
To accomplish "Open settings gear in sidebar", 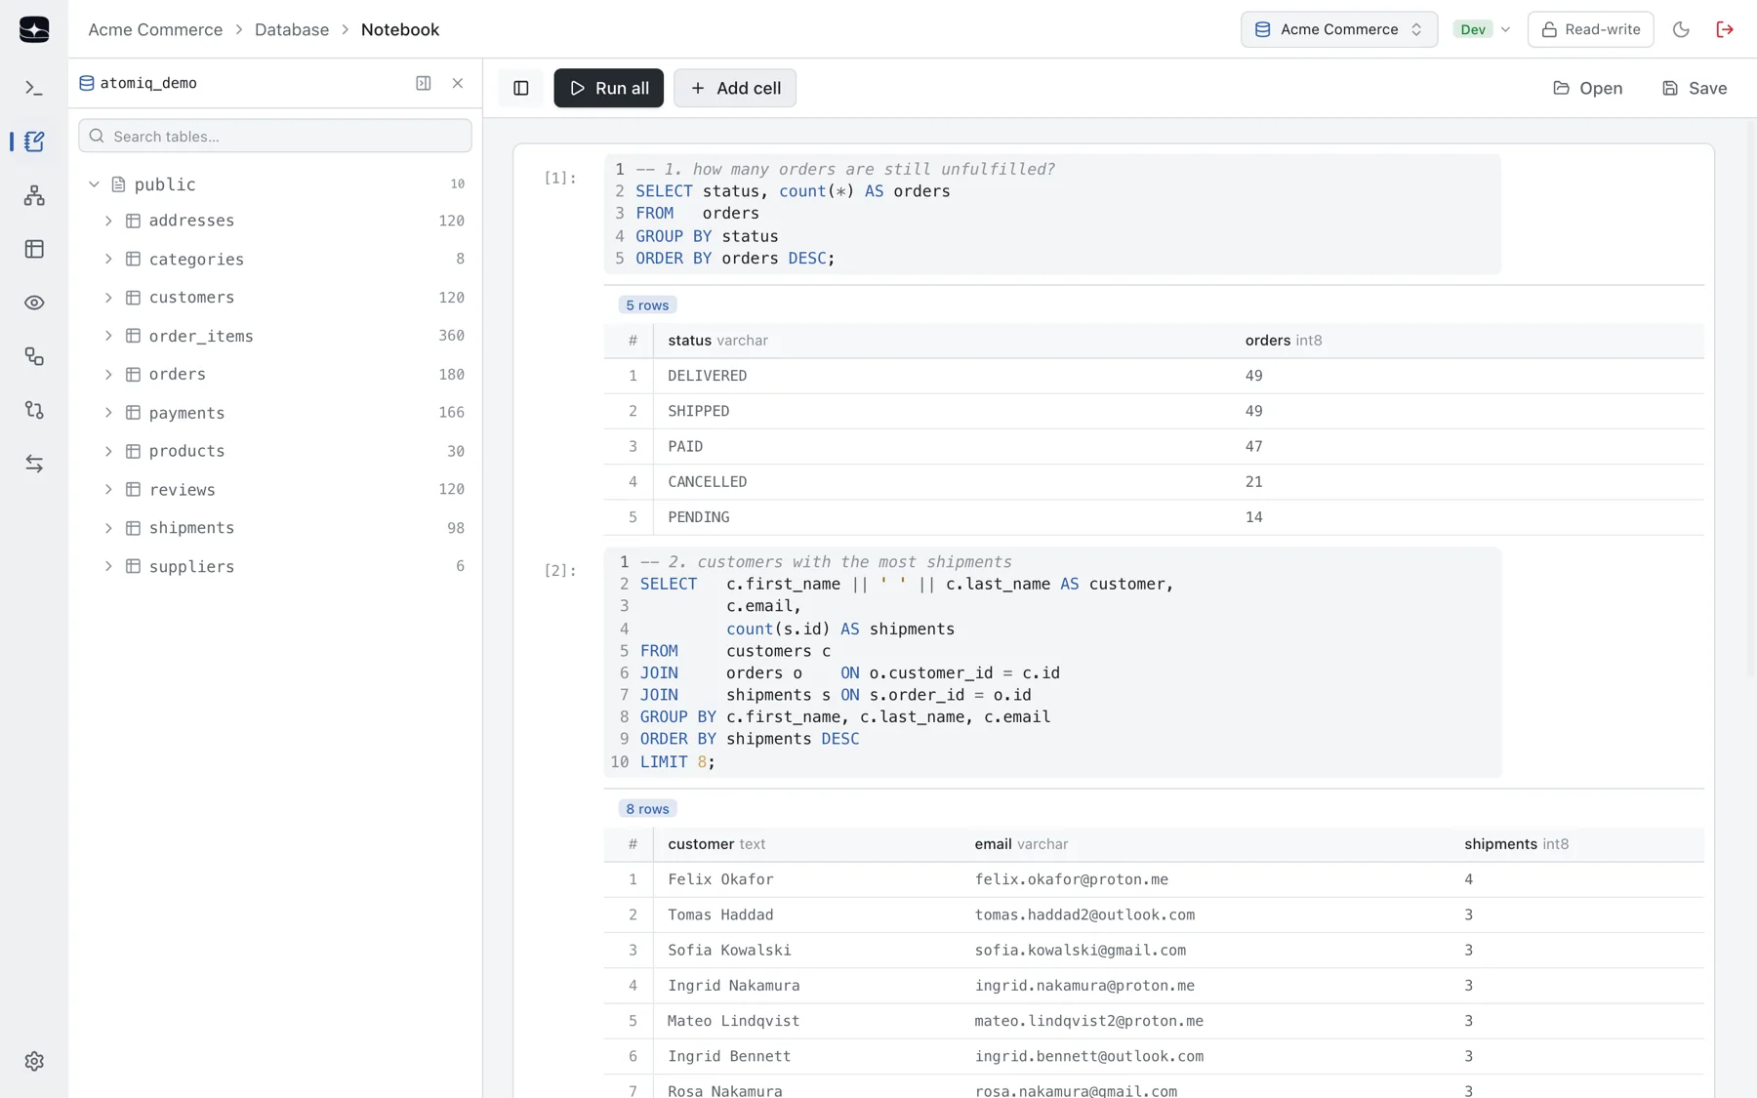I will (34, 1061).
